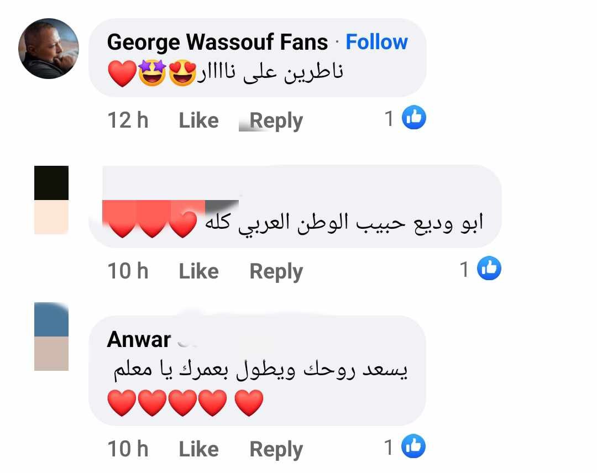
Task: Like the George Wassouf Fans comment
Action: tap(199, 120)
